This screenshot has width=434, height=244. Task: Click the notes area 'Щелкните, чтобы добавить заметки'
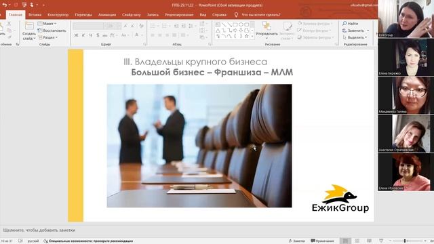pyautogui.click(x=39, y=230)
